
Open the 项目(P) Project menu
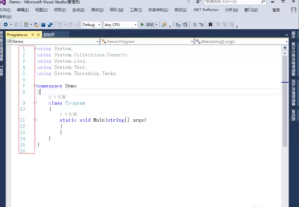tap(60, 10)
